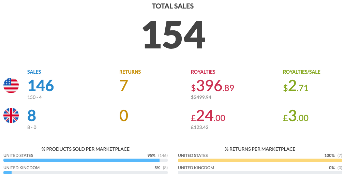The width and height of the screenshot is (345, 176).
Task: Click the US returns count 7
Action: [x=124, y=86]
